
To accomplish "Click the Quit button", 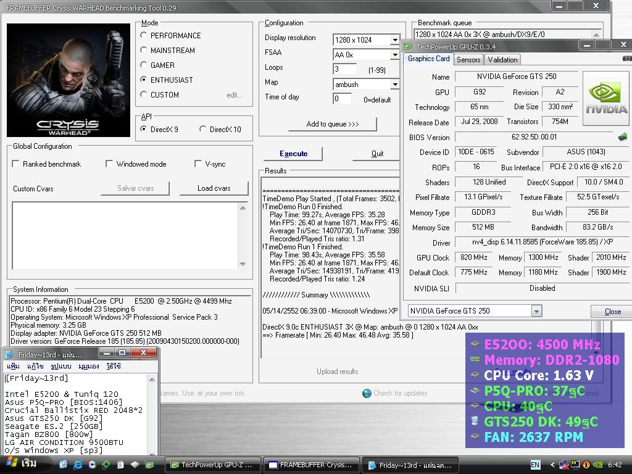I will coord(377,154).
